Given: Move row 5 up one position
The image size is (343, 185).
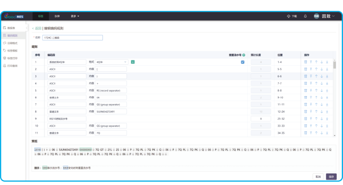Looking at the screenshot, I should [x=316, y=90].
